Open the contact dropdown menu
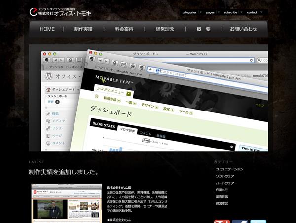The height and width of the screenshot is (223, 296). click(x=255, y=12)
